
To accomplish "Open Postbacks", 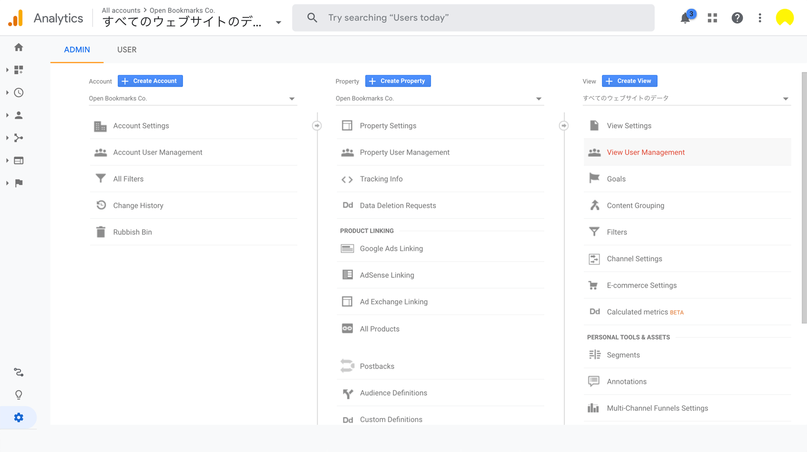I will point(377,367).
